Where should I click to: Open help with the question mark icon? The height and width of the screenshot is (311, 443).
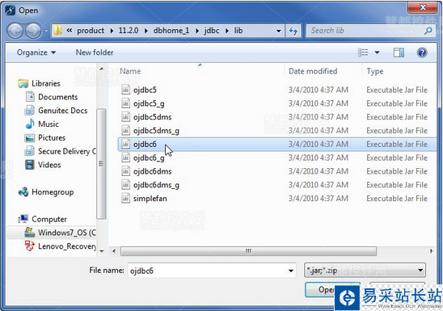(422, 53)
